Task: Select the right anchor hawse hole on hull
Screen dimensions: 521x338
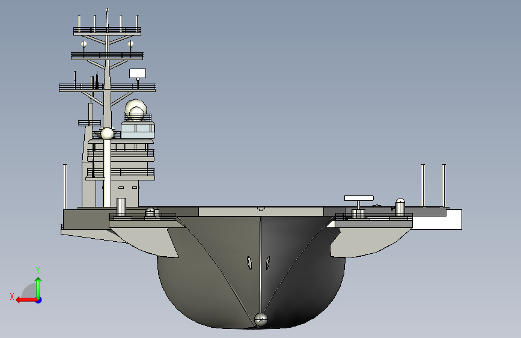Action: 268,263
